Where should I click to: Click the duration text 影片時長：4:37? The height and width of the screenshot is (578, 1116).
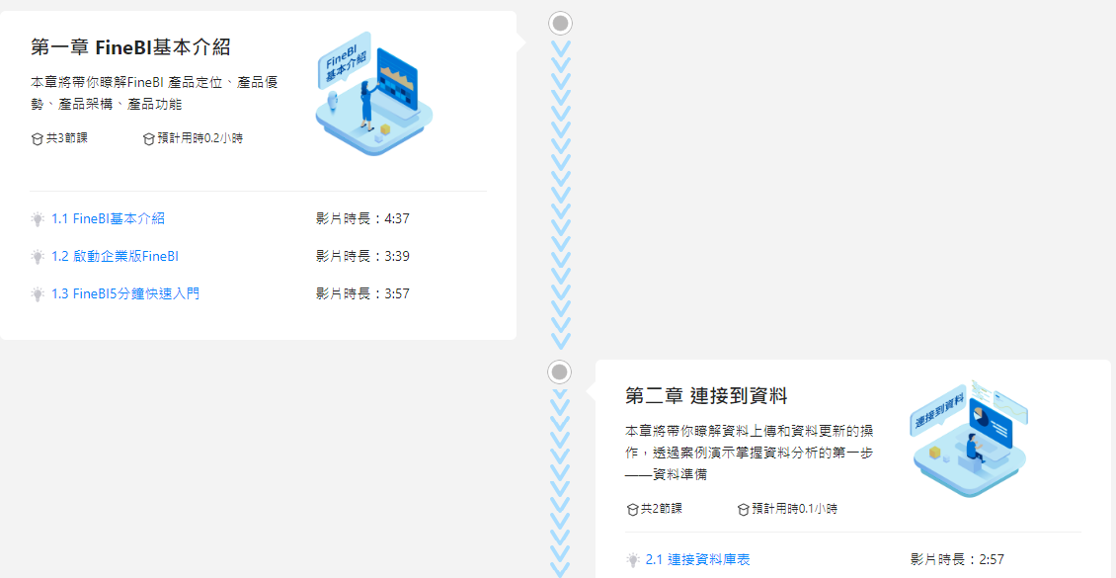pos(363,218)
